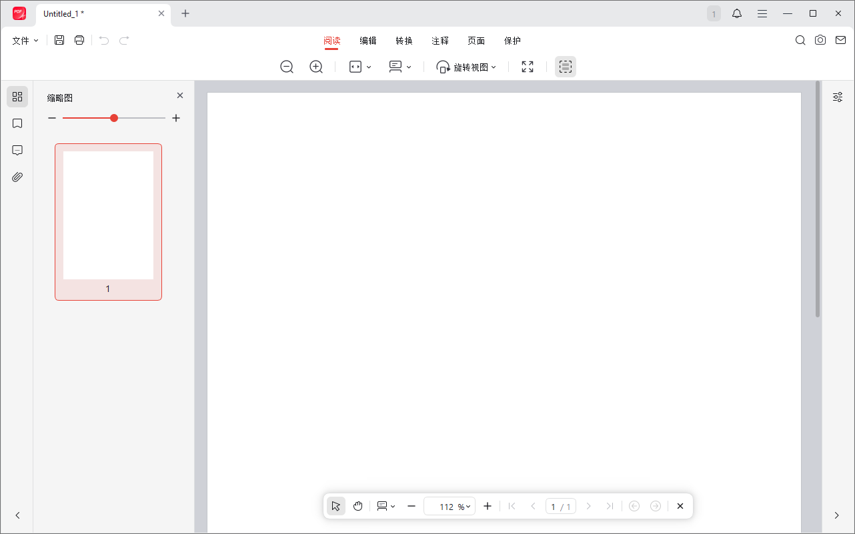Select the hand pan tool
Image resolution: width=855 pixels, height=534 pixels.
357,506
